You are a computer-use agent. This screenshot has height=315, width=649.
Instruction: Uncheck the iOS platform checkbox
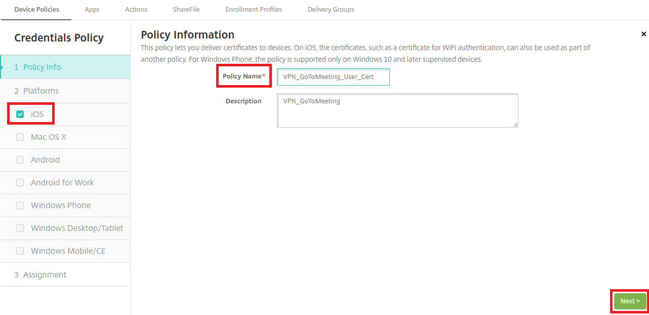point(20,114)
